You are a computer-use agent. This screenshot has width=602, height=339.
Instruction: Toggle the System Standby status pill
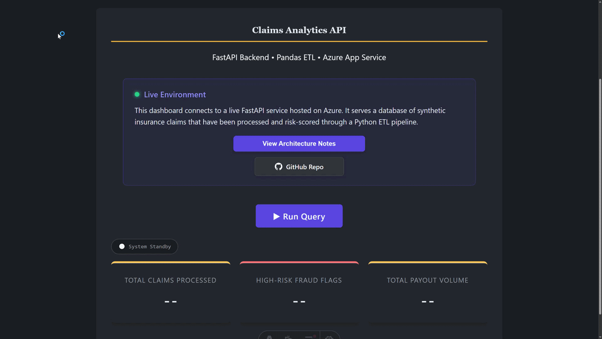coord(144,246)
